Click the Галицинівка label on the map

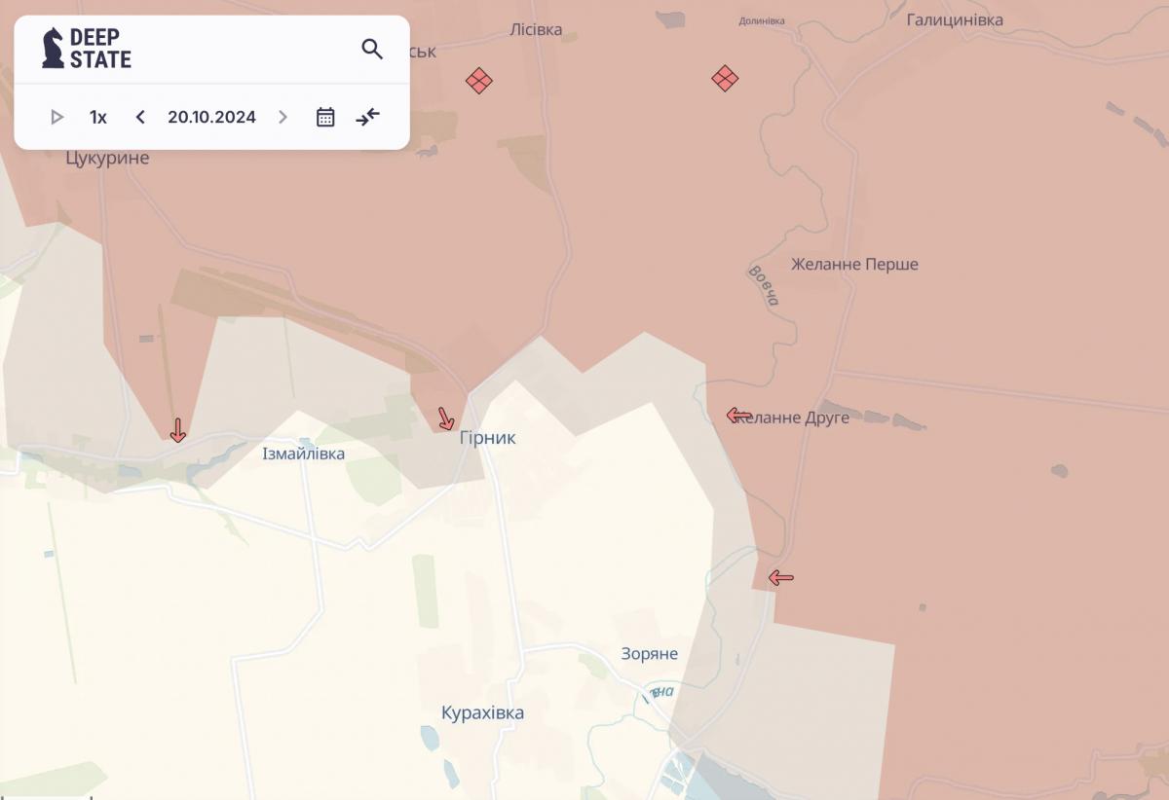point(955,19)
